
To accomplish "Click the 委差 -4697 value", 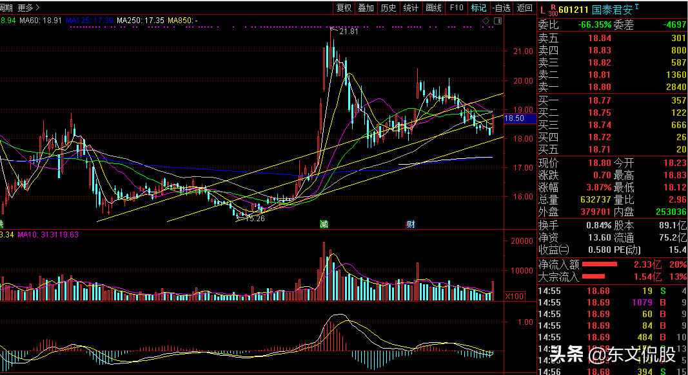I will [674, 24].
